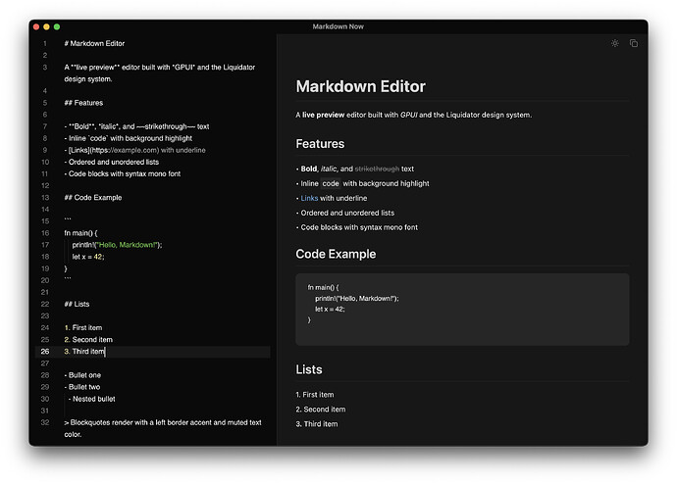Toggle the light/dark theme sun icon

615,43
